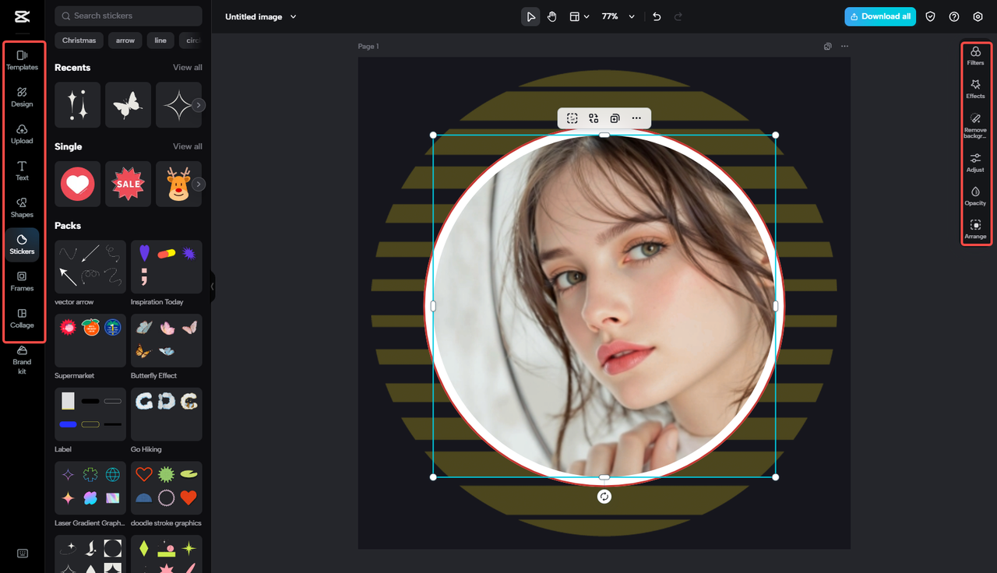Click Download all

tap(880, 16)
